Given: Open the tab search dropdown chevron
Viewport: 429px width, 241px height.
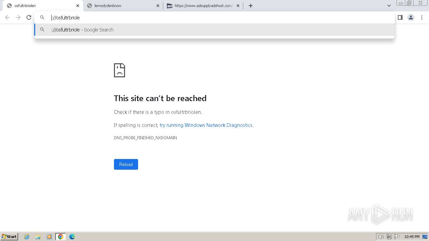Looking at the screenshot, I should [x=389, y=6].
